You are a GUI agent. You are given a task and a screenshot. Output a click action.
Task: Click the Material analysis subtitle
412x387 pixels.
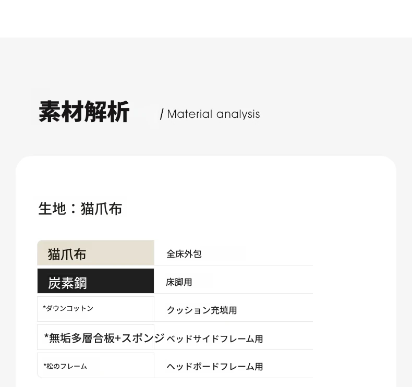pyautogui.click(x=213, y=114)
